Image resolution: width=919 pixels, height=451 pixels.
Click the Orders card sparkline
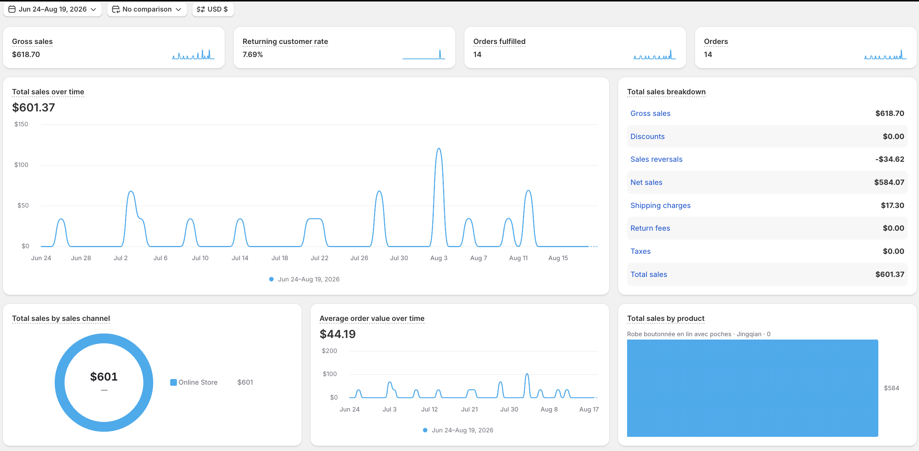pyautogui.click(x=885, y=54)
